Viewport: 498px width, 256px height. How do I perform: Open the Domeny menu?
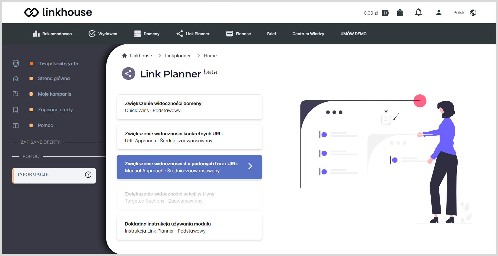[x=147, y=34]
